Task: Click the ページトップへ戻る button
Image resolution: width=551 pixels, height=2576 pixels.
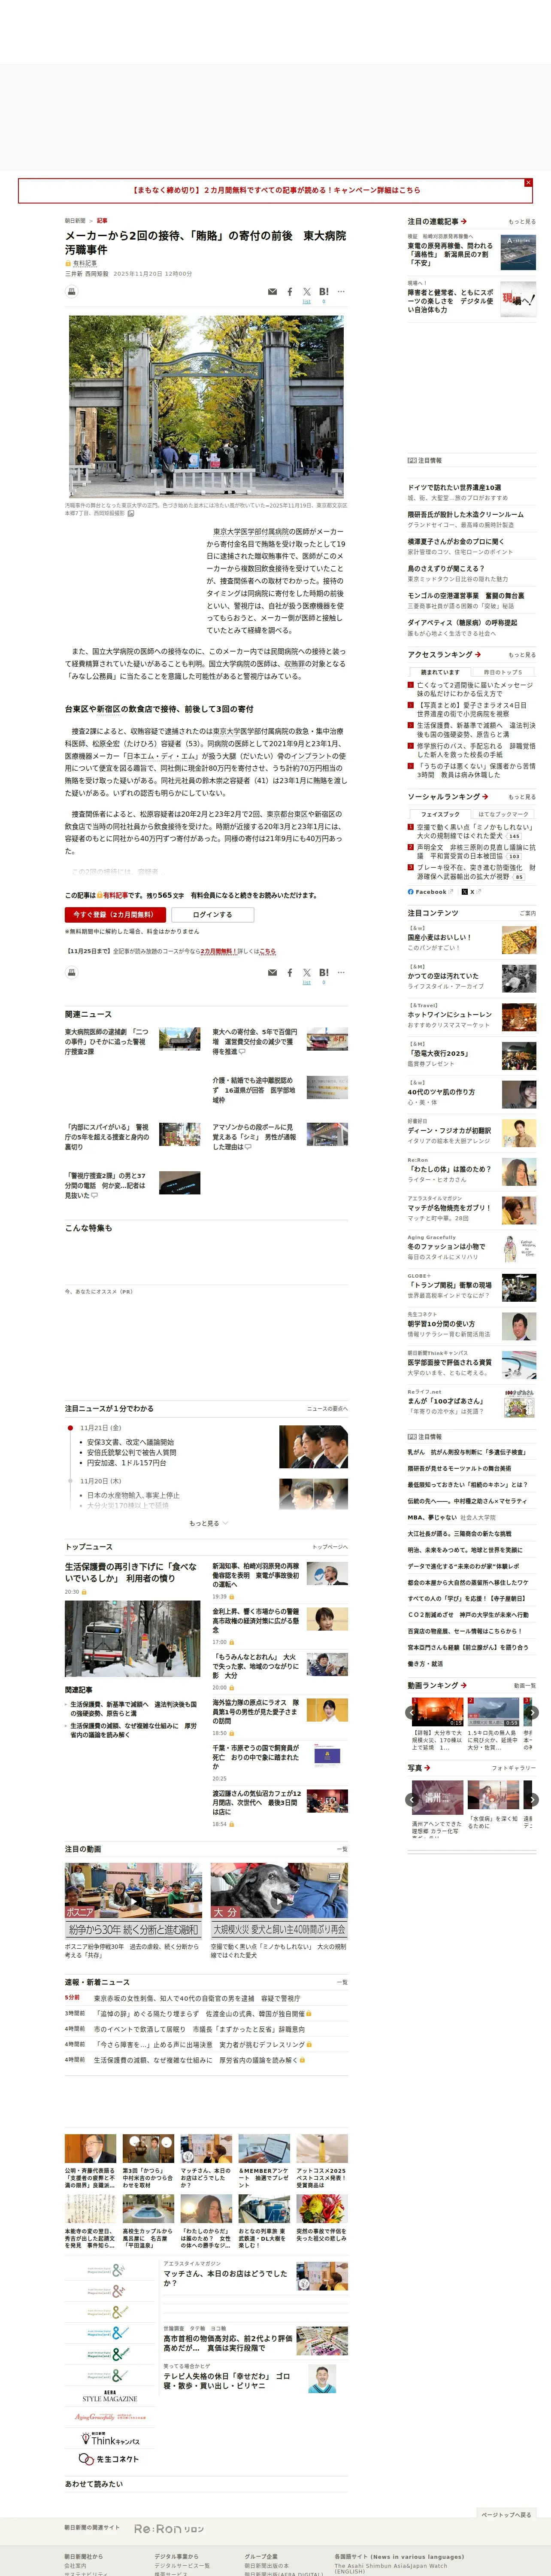Action: tap(506, 2515)
